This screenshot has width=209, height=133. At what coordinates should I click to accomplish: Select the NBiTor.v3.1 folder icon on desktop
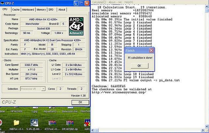pos(16,123)
